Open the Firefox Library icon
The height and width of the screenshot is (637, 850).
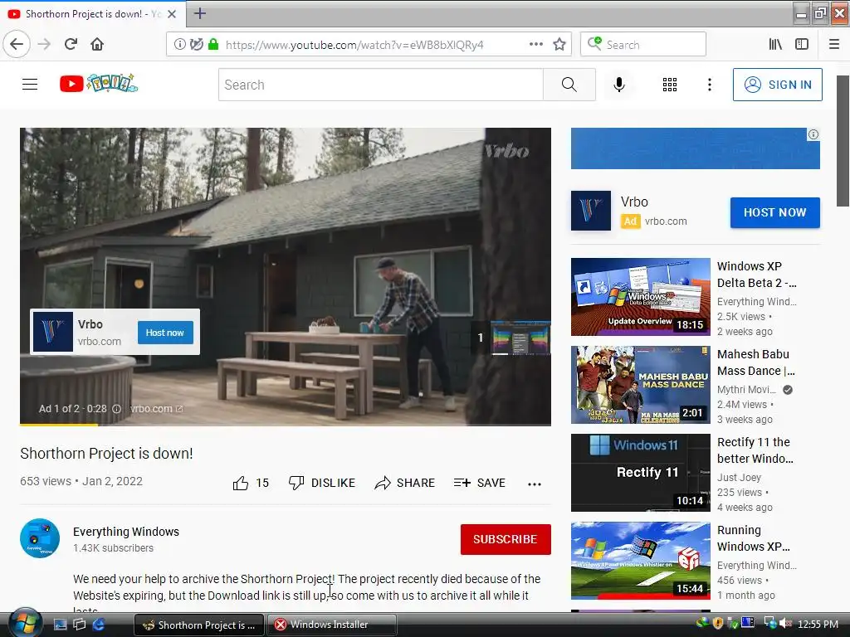pyautogui.click(x=775, y=45)
